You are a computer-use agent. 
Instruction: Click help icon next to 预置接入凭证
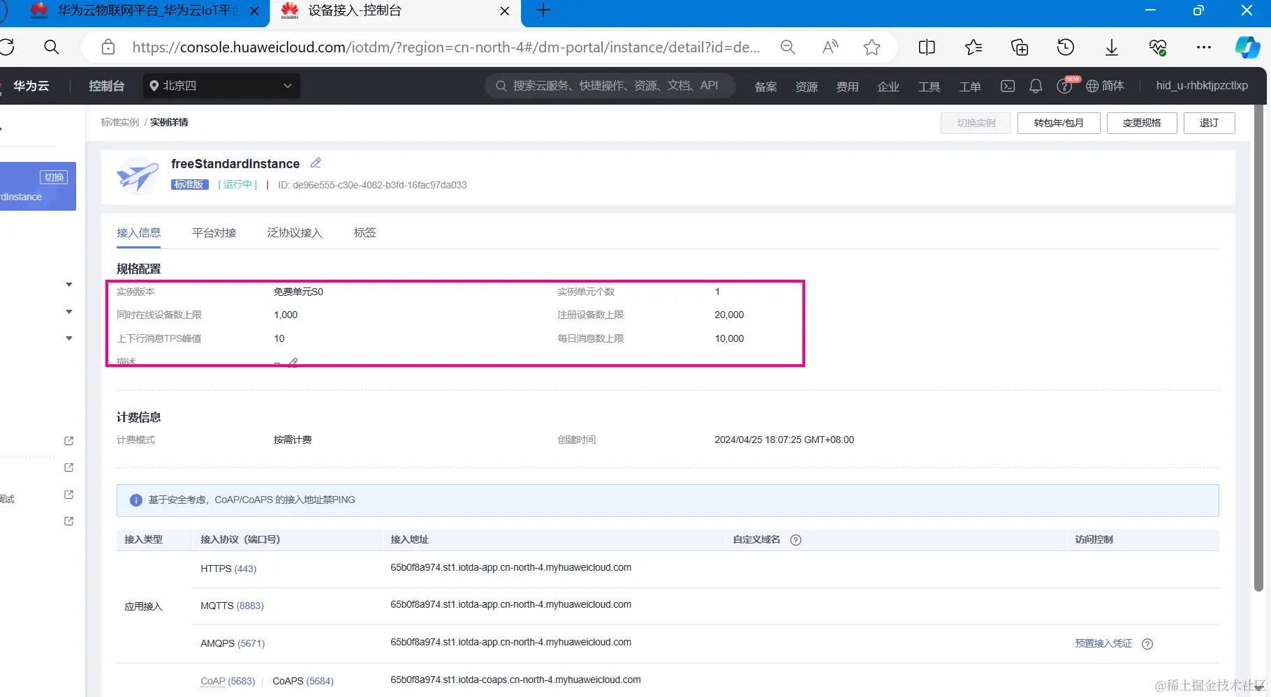(1147, 644)
